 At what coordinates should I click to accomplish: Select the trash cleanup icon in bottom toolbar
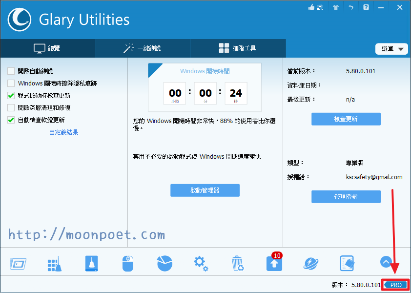(237, 262)
